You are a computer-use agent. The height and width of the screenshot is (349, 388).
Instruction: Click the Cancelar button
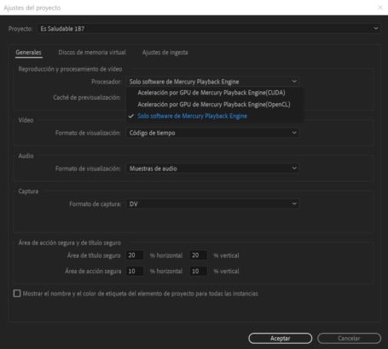(x=349, y=338)
